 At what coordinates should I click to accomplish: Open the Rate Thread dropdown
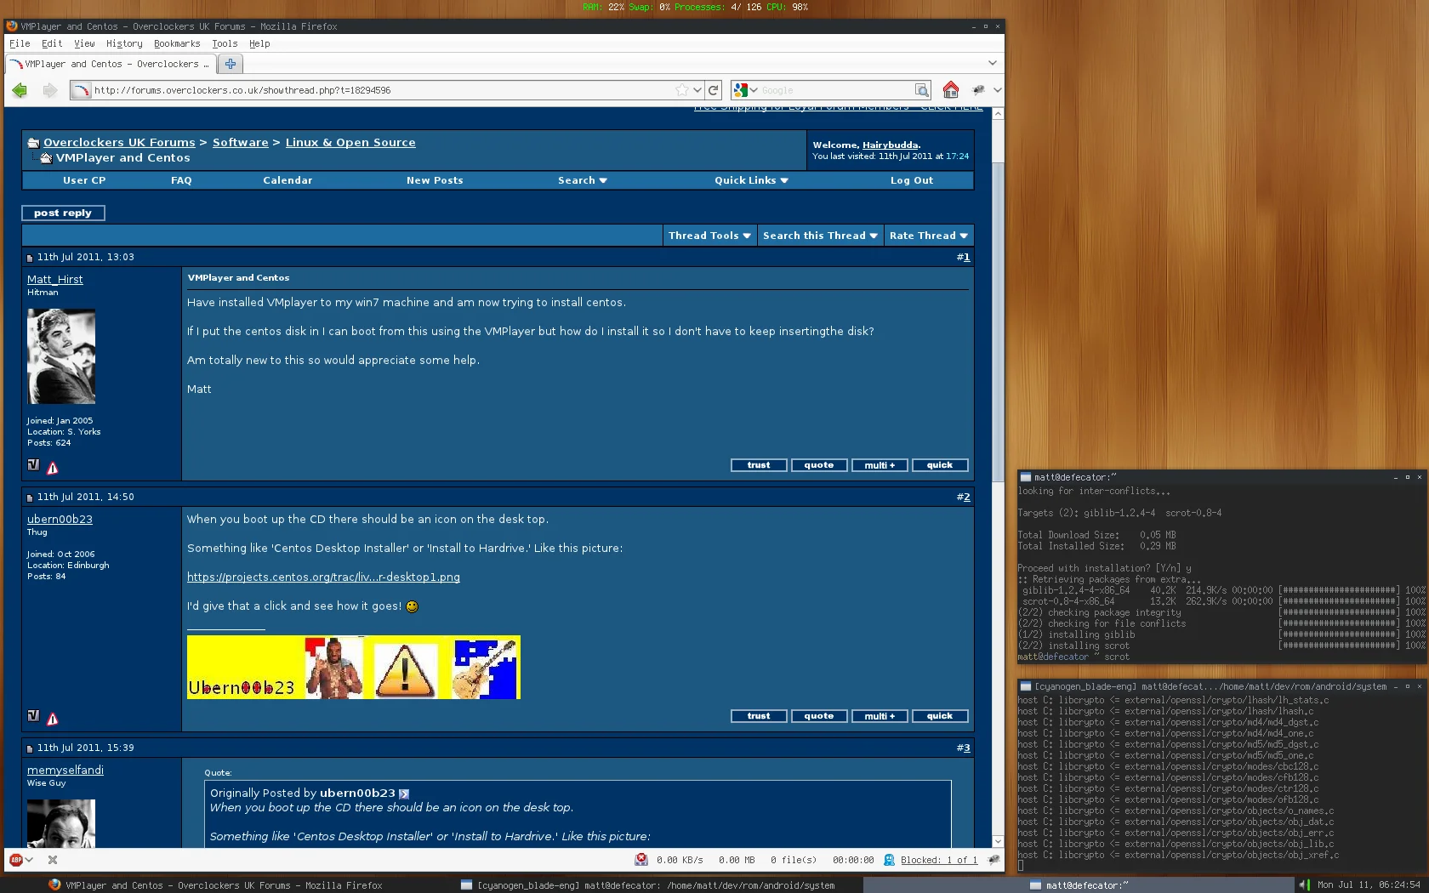[928, 236]
